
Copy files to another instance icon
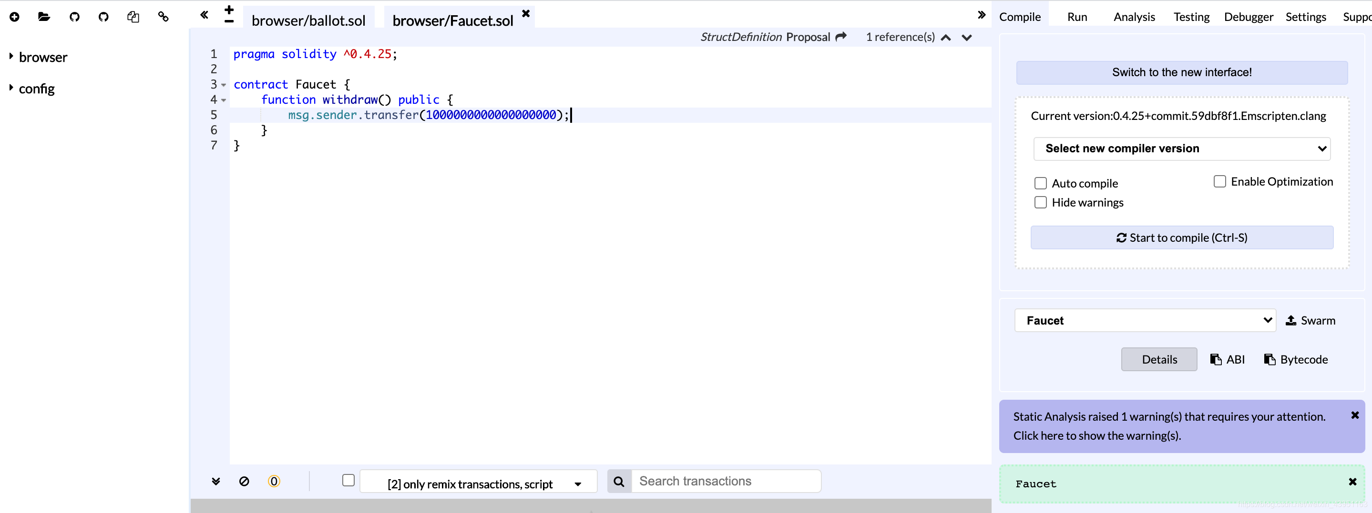133,17
